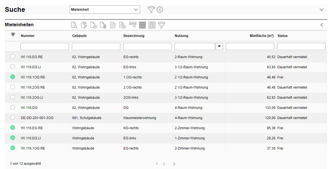The height and width of the screenshot is (169, 332).
Task: Toggle green status circle for 1.OG-rechts row
Action: point(13,77)
